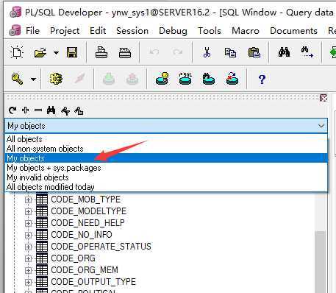Click the SQL database toolbar icon

tap(185, 79)
